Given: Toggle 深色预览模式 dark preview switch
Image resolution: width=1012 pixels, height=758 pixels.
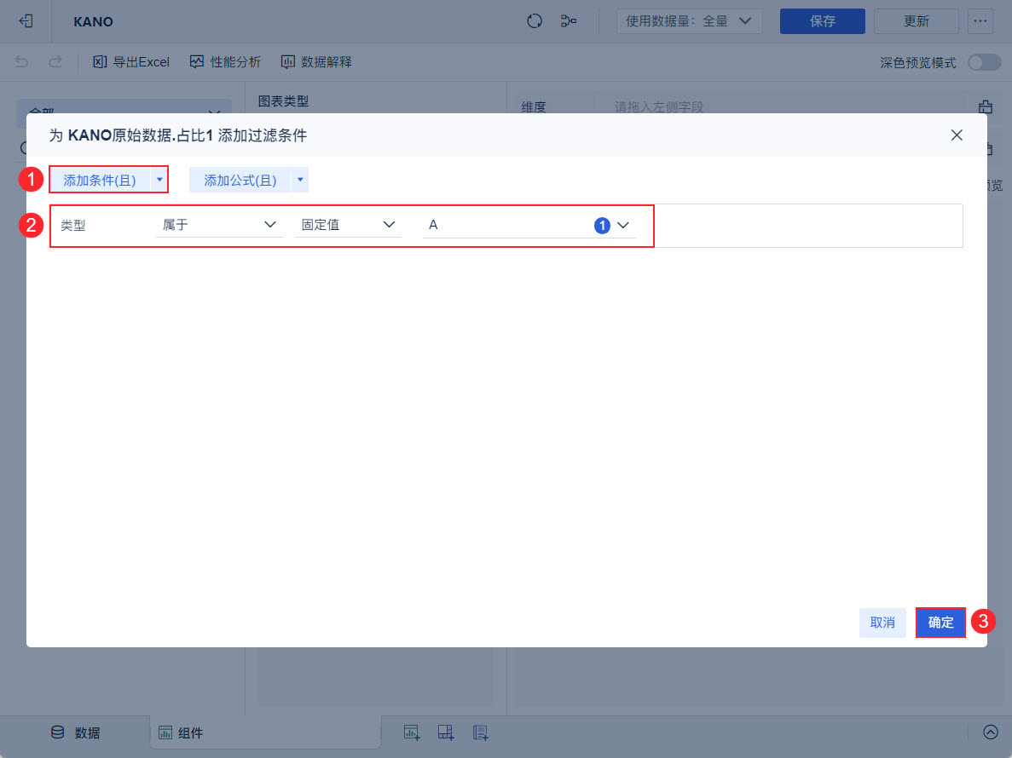Looking at the screenshot, I should pos(984,62).
